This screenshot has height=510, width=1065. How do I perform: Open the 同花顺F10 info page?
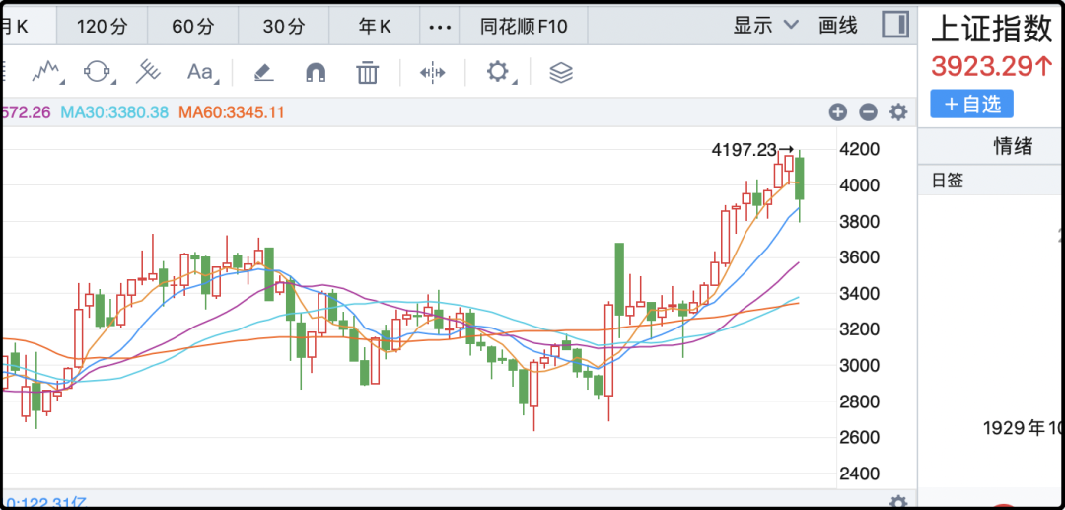click(x=524, y=27)
